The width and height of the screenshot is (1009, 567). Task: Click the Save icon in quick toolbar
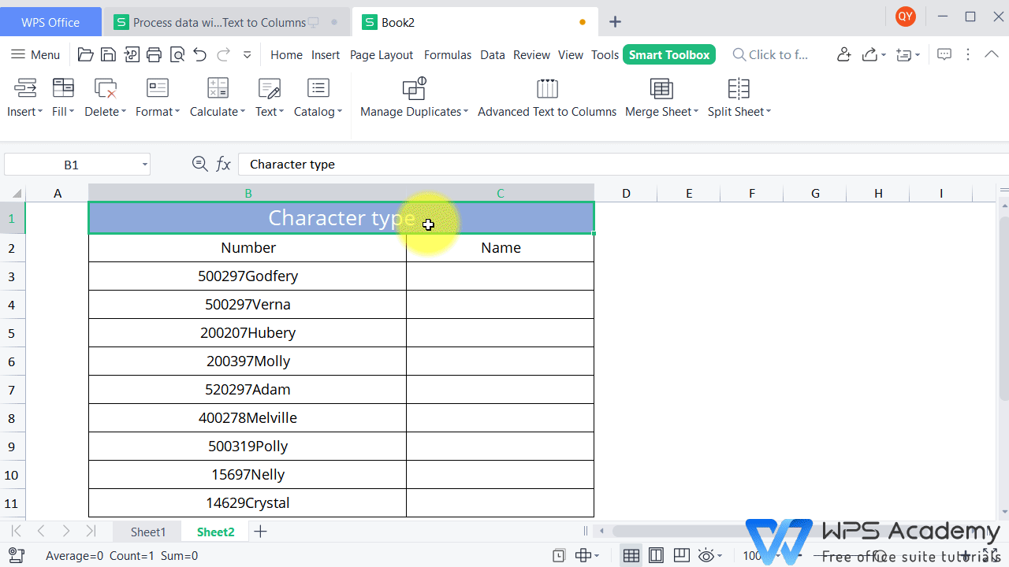pos(108,55)
